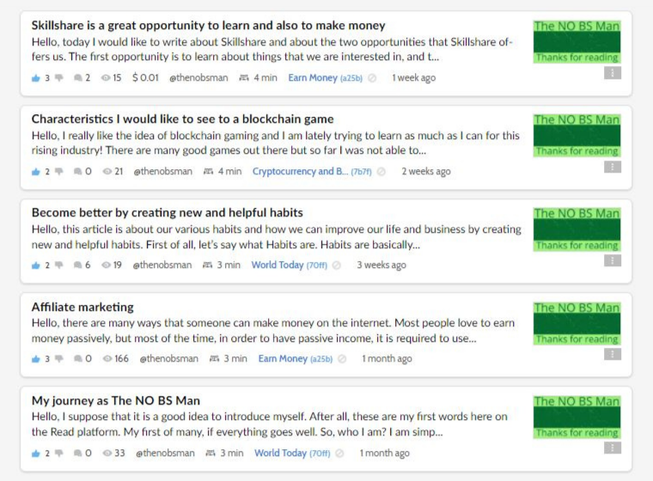Click the reading time icon on the blockchain game post
The width and height of the screenshot is (653, 481).
click(208, 171)
